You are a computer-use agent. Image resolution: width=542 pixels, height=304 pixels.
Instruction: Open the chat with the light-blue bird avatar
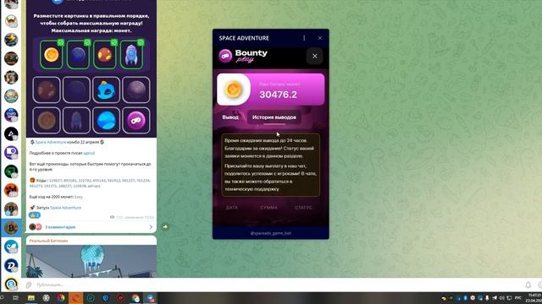[11, 247]
